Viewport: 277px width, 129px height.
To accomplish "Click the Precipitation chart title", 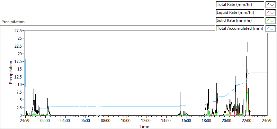I will click(x=13, y=22).
